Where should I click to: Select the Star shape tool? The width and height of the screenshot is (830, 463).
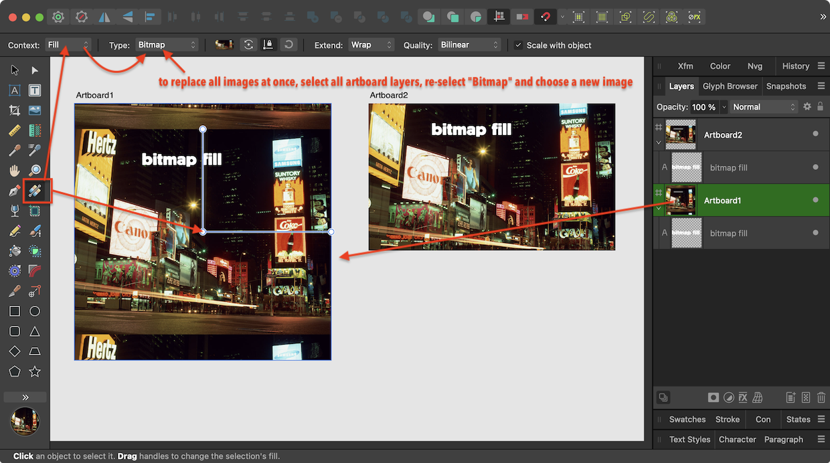click(x=34, y=371)
